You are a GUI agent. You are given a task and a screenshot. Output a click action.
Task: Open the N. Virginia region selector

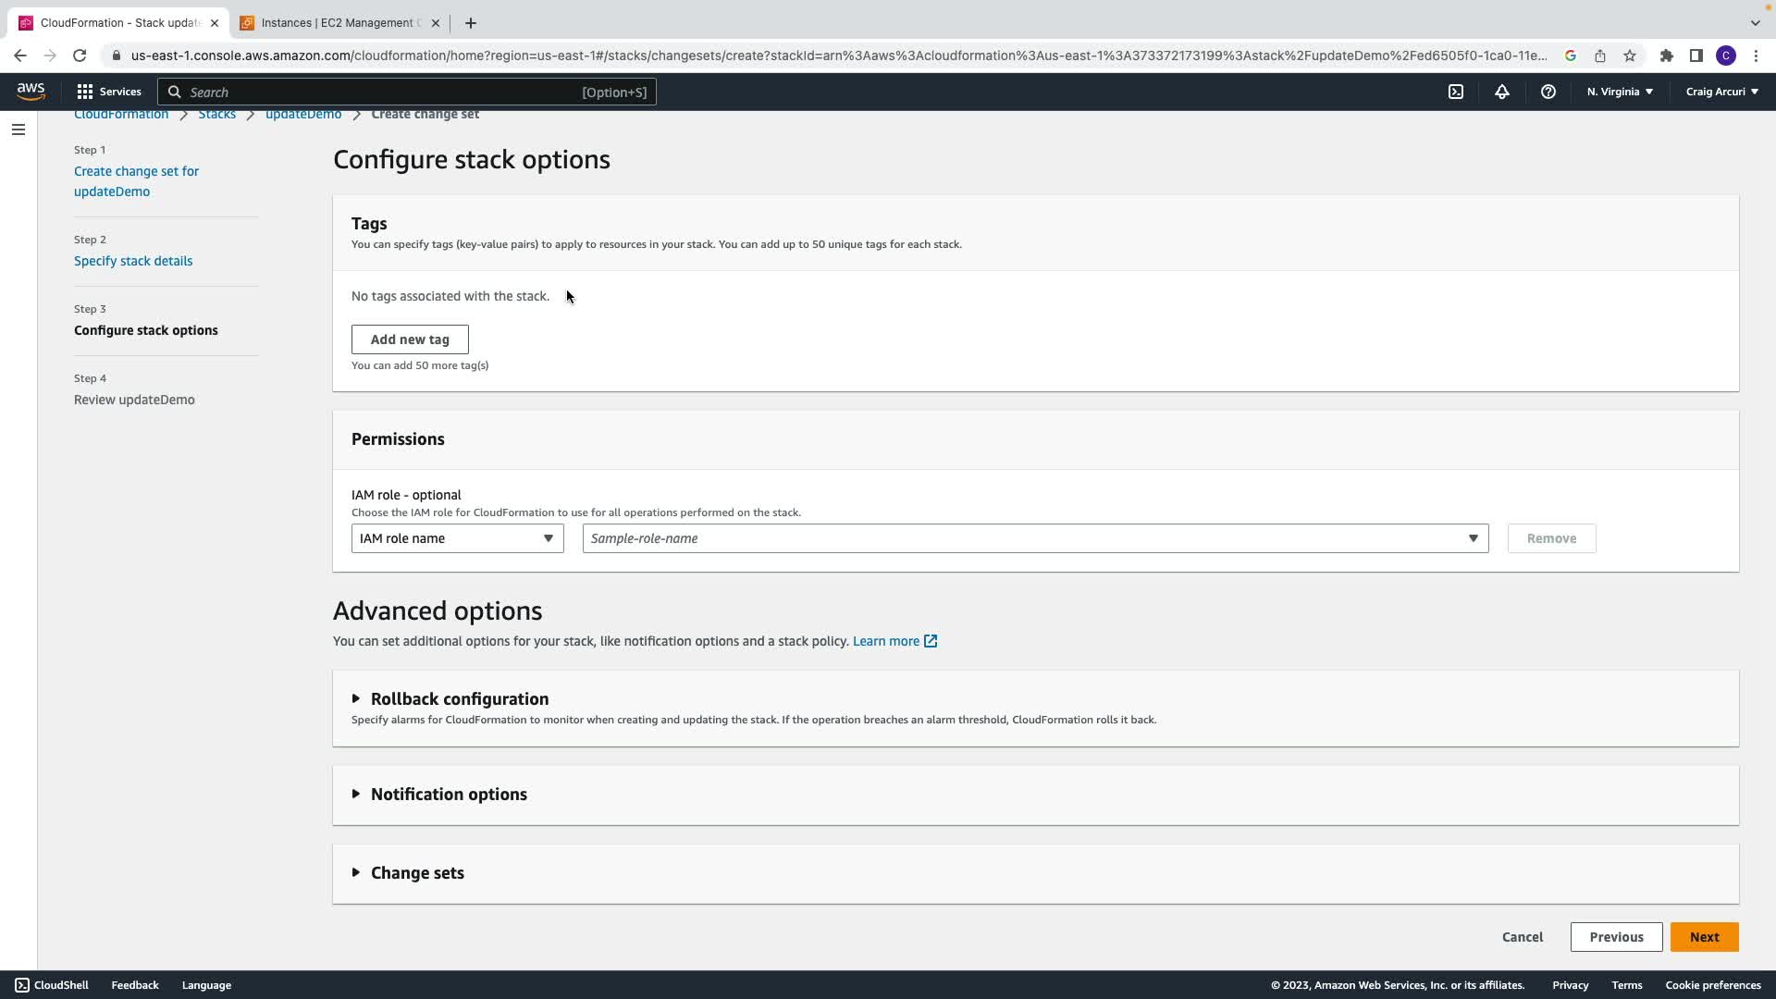tap(1619, 92)
